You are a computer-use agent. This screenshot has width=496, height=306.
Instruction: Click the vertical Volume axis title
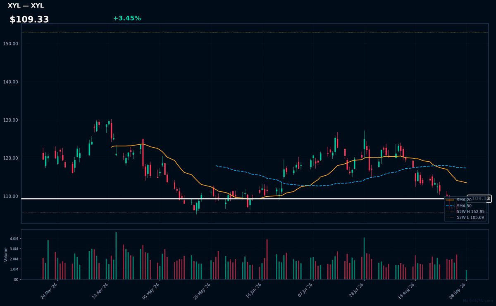tap(5, 254)
